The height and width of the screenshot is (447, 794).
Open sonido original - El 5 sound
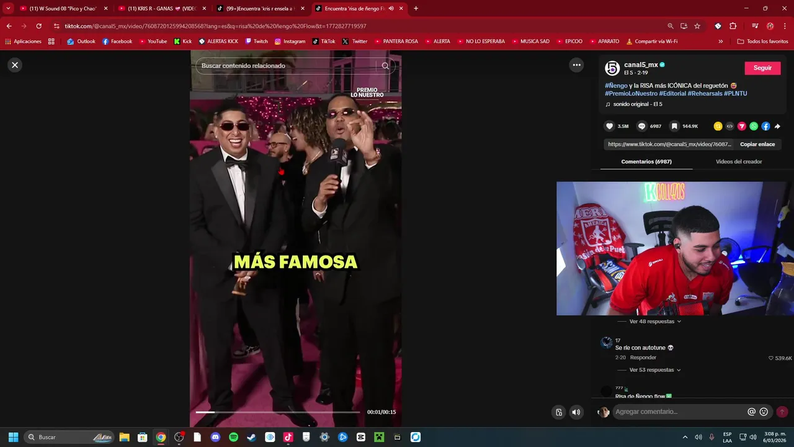pos(637,104)
